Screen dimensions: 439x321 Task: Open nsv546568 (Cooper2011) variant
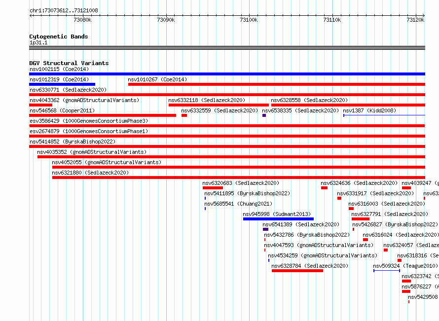point(62,110)
